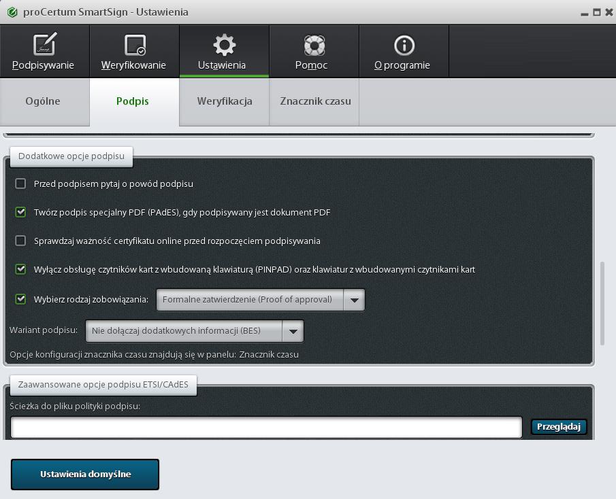
Task: Toggle the disable PINPAD card readers checkbox
Action: click(20, 269)
